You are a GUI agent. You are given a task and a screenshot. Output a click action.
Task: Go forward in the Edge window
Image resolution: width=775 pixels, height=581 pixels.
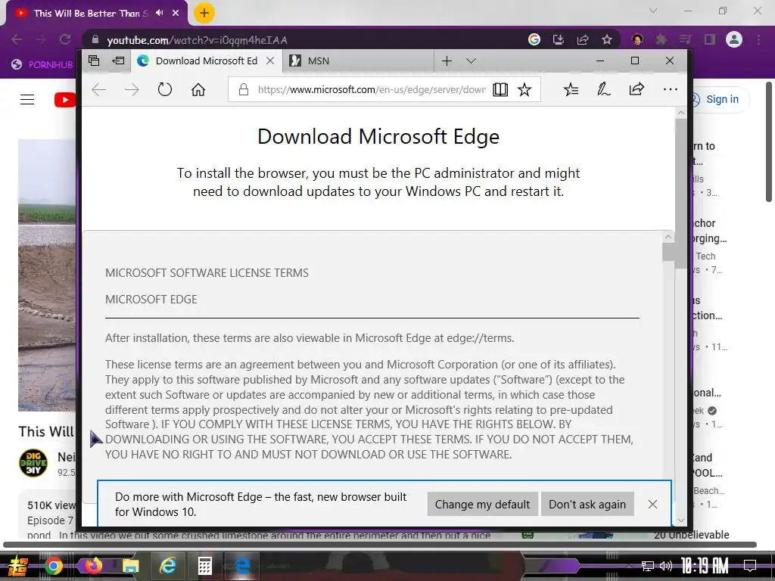[132, 89]
